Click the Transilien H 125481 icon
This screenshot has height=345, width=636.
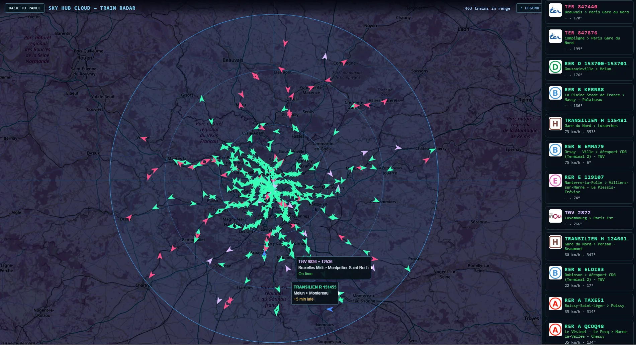555,124
